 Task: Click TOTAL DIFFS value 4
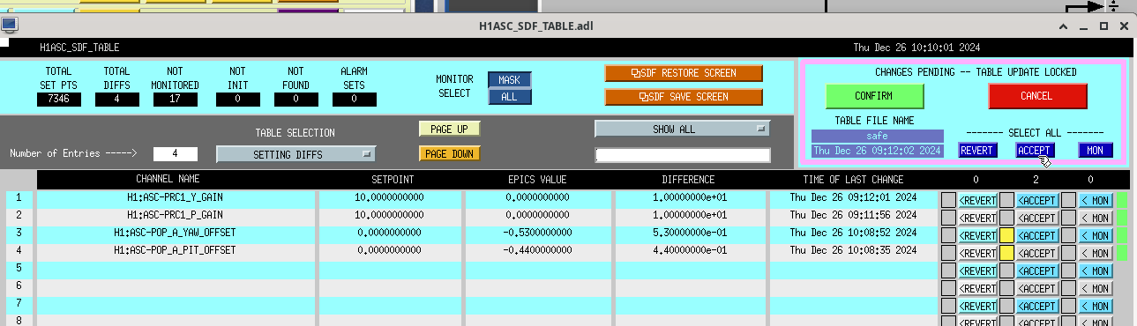tap(117, 100)
